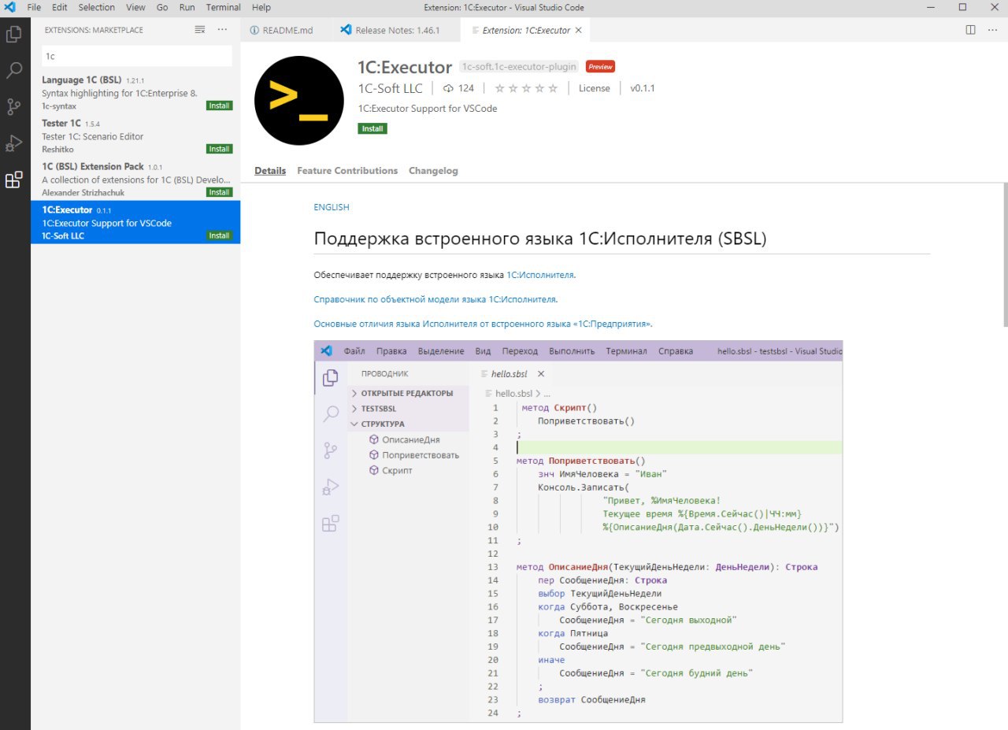Viewport: 1008px width, 730px height.
Task: Open the Selection menu
Action: [x=97, y=7]
